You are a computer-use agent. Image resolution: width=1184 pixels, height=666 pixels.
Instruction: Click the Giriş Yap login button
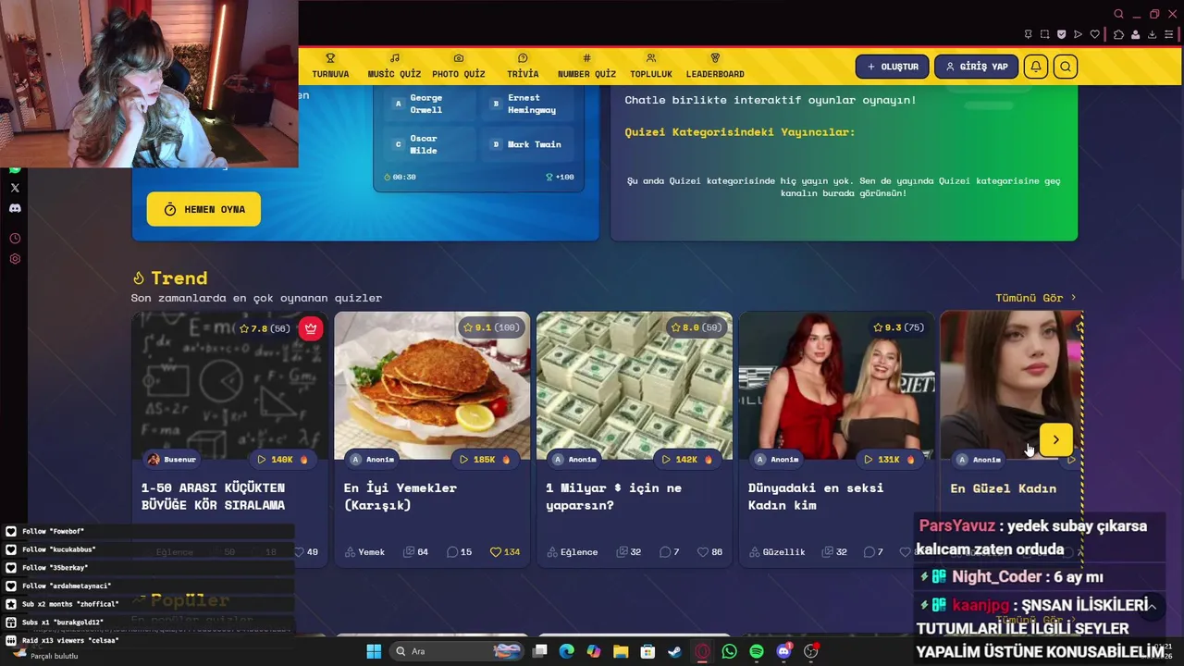coord(976,67)
